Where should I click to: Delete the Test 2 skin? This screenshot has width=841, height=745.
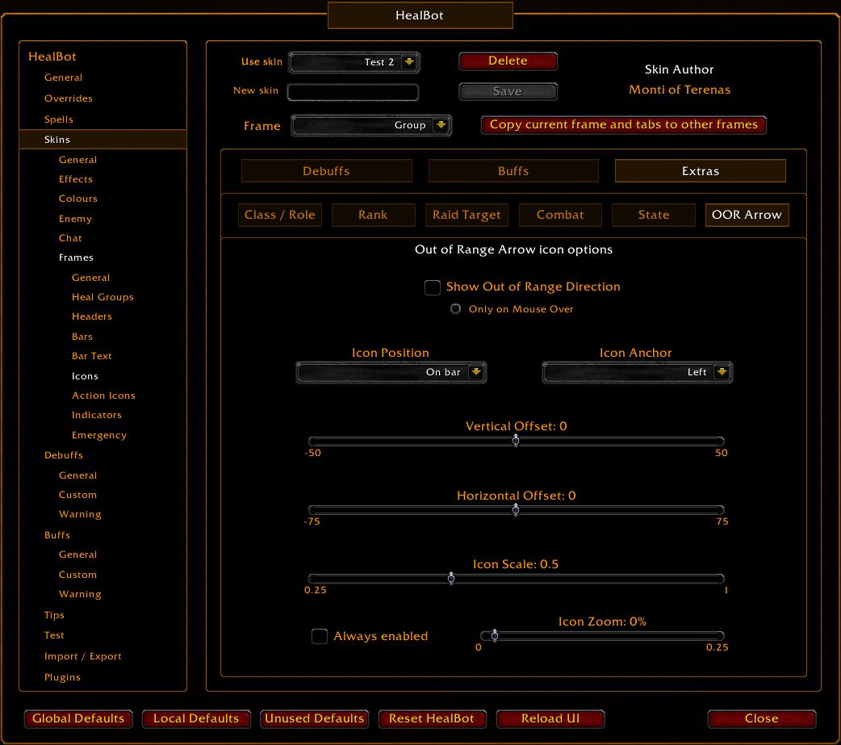pos(508,61)
